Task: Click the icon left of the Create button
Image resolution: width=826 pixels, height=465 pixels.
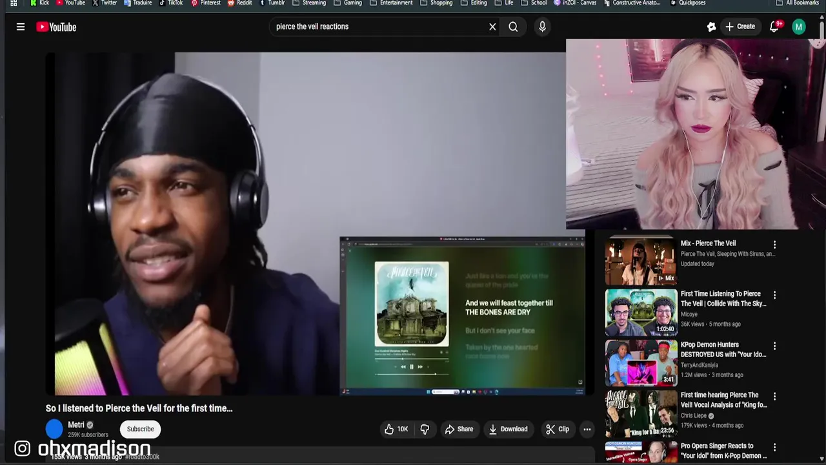Action: tap(711, 26)
